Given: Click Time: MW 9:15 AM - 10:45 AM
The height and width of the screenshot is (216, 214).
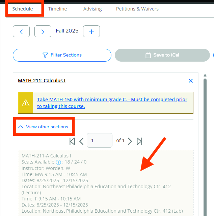Looking at the screenshot, I should (x=54, y=174).
